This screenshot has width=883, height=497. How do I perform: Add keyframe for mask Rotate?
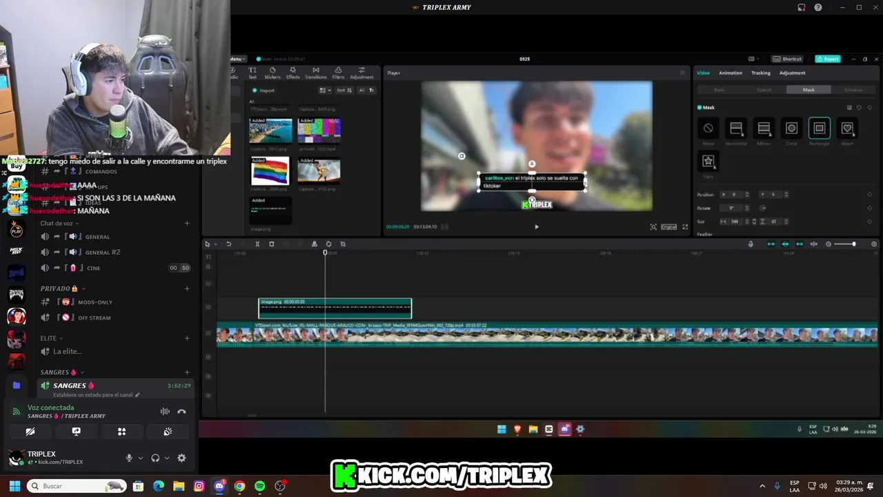pyautogui.click(x=869, y=208)
